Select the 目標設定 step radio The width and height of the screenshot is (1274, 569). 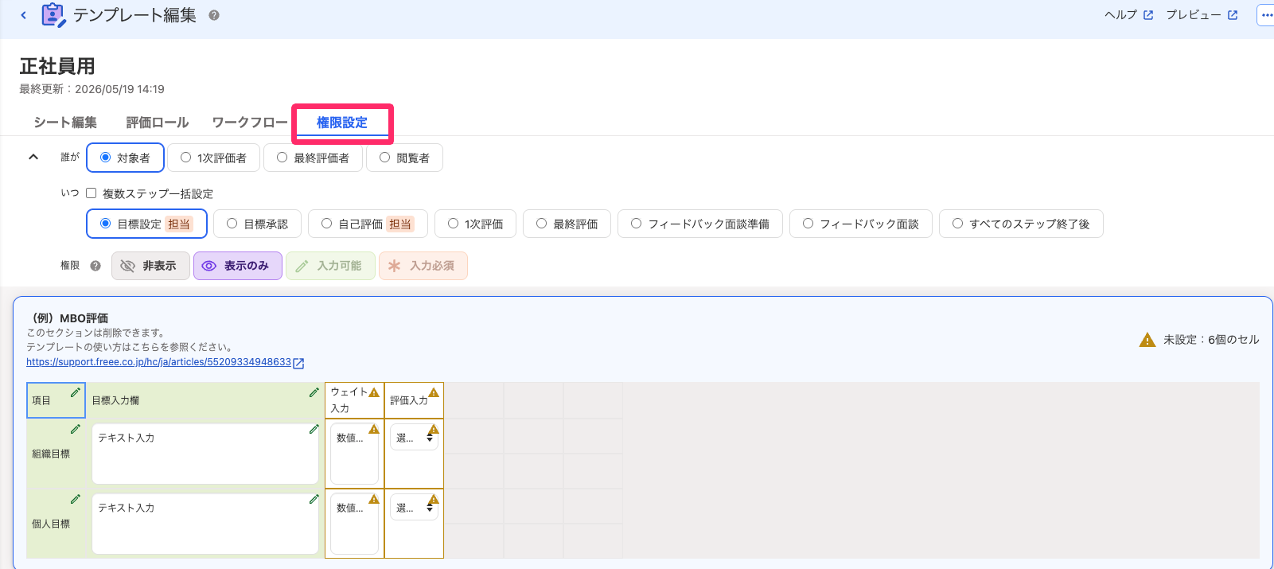[146, 224]
